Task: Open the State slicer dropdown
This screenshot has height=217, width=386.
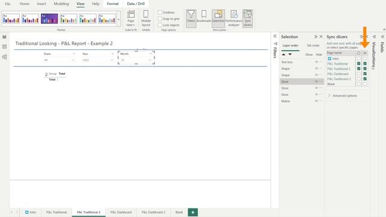Action: point(73,60)
